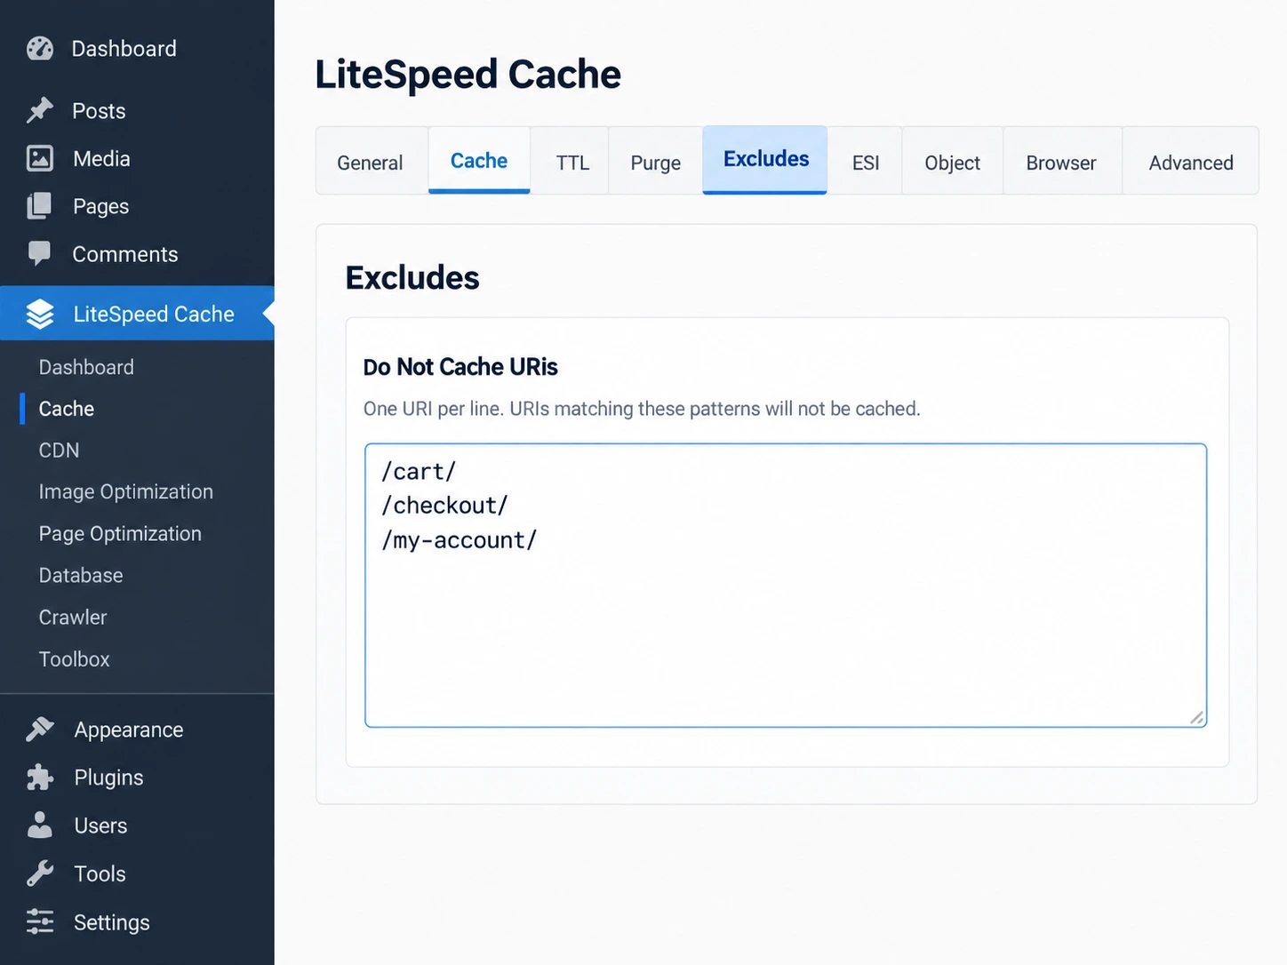Click the Plugins puzzle-piece icon

(40, 777)
